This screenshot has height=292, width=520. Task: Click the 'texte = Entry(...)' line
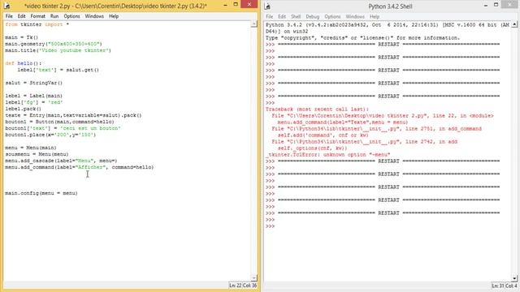[73, 115]
